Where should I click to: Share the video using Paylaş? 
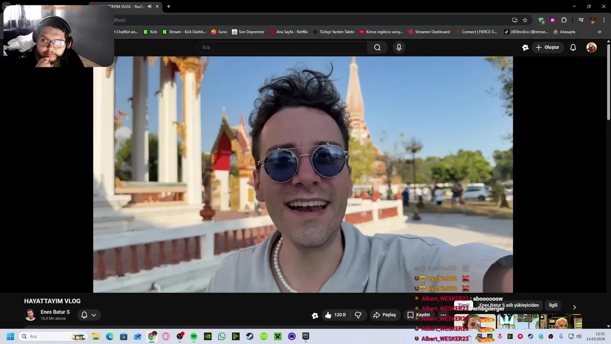[384, 315]
